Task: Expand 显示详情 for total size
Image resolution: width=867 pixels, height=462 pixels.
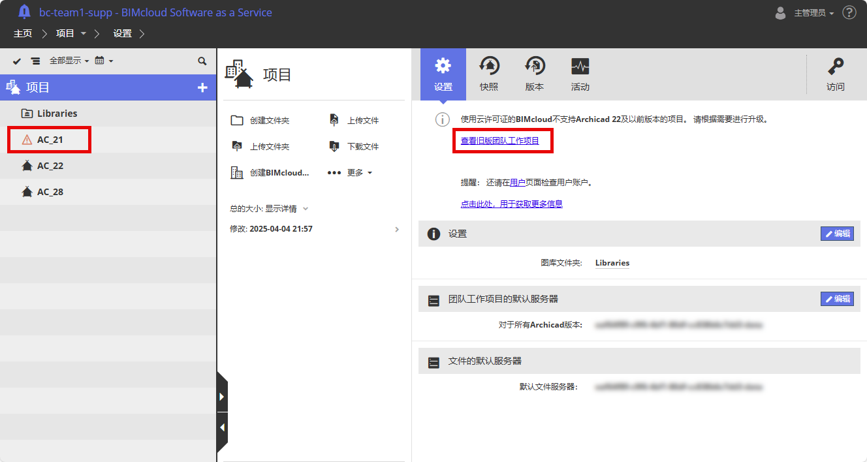Action: [x=287, y=209]
